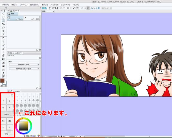
Task: Select the オブジェクト sub tool
Action: [15, 18]
